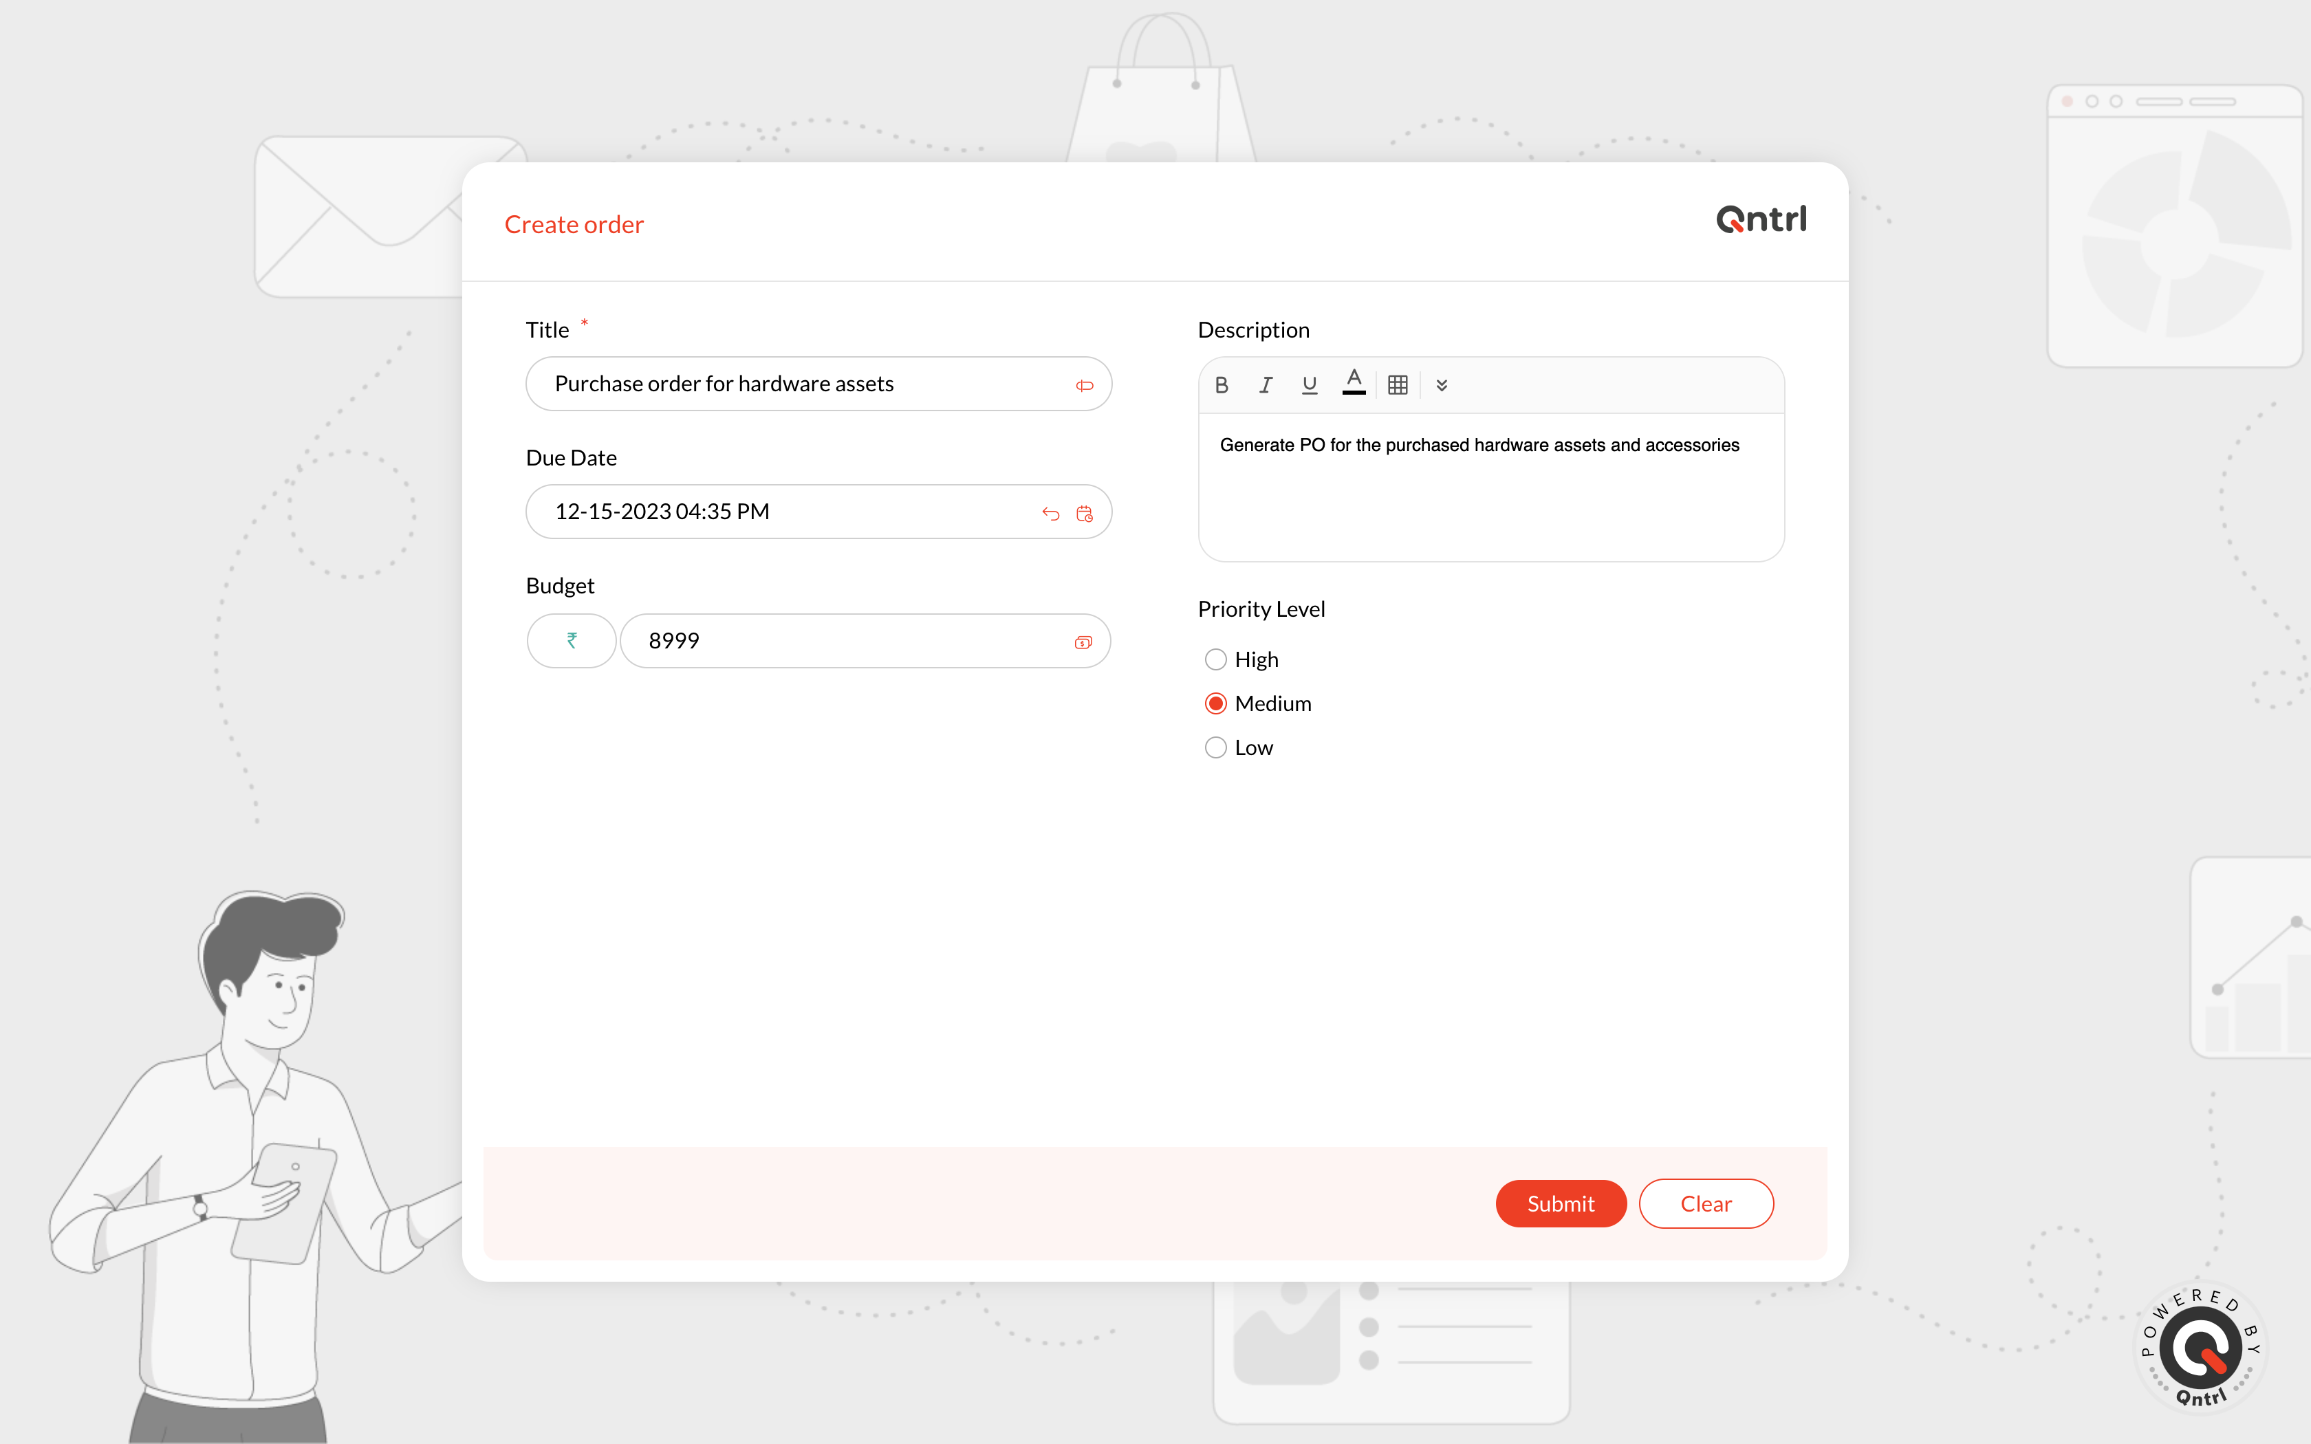
Task: Apply italic formatting in Description toolbar
Action: 1266,385
